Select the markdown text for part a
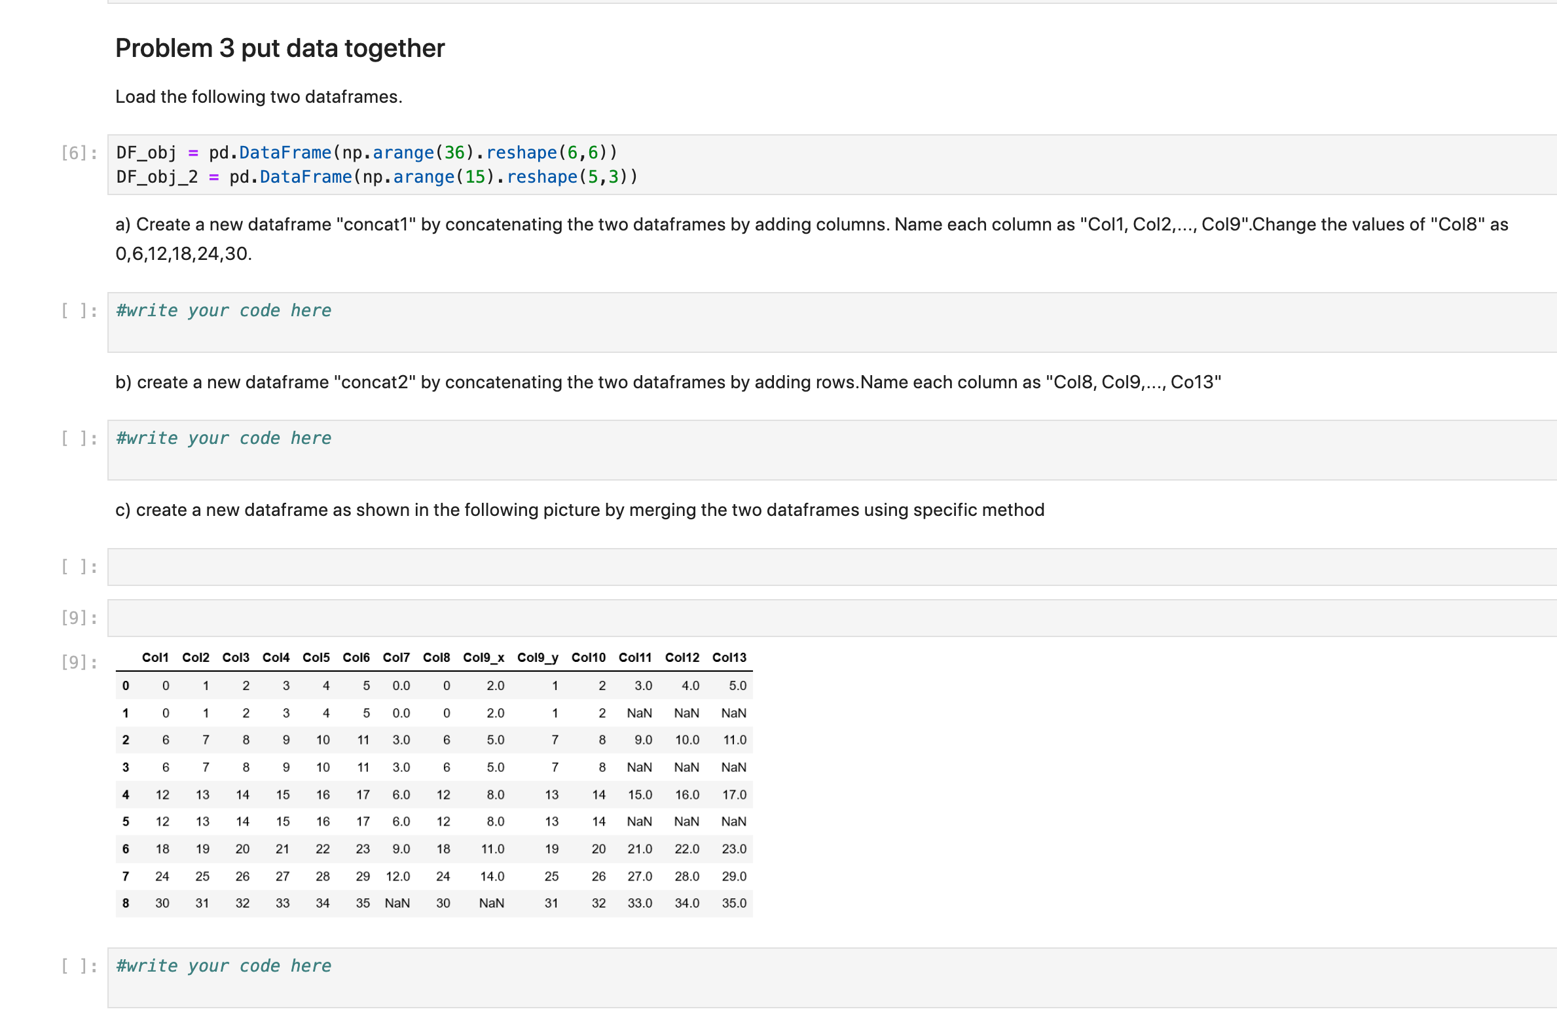Viewport: 1557px width, 1024px height. pos(786,225)
